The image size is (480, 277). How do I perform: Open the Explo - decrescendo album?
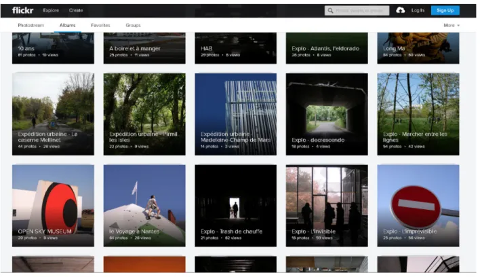(x=327, y=114)
